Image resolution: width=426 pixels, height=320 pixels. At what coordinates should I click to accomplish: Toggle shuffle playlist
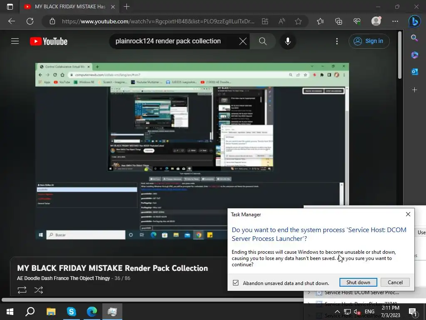coord(39,290)
